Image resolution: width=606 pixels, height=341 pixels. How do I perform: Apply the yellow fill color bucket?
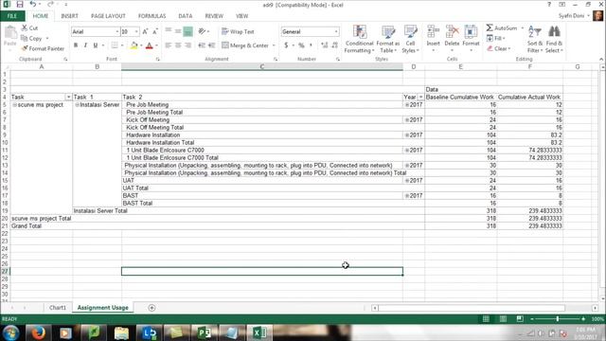click(134, 45)
